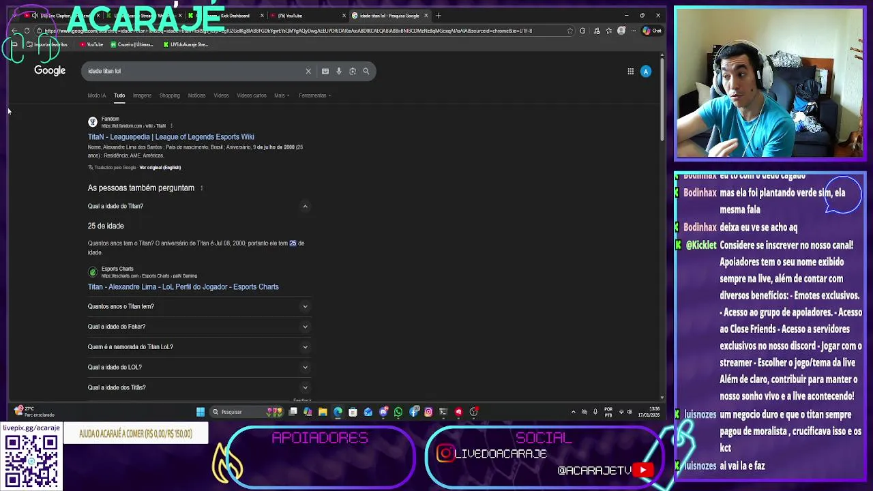Open 'Titan - Alexandre Lima' Esports Charts link
This screenshot has width=873, height=491.
[183, 287]
